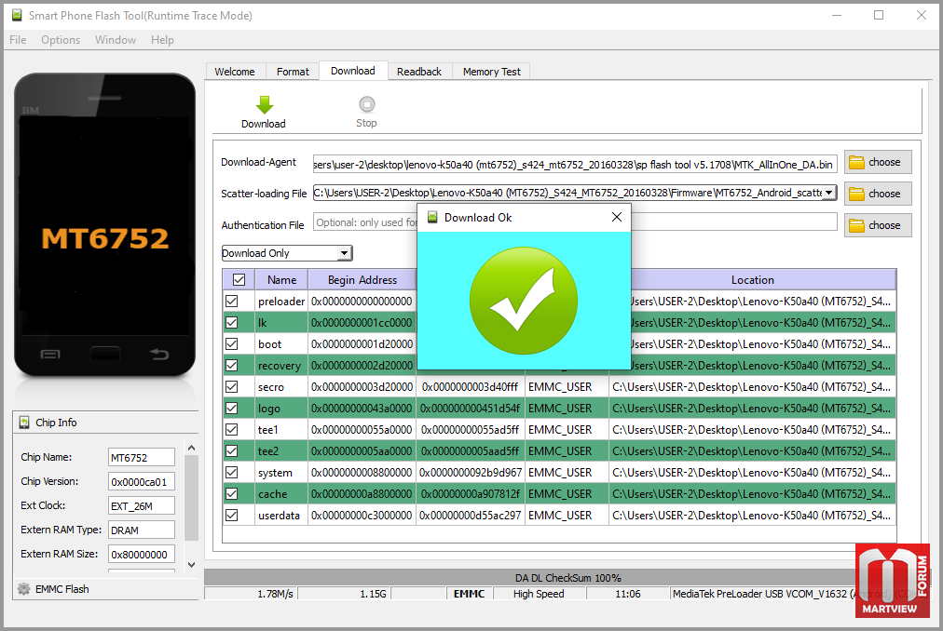
Task: Switch to the Format tab
Action: 293,72
